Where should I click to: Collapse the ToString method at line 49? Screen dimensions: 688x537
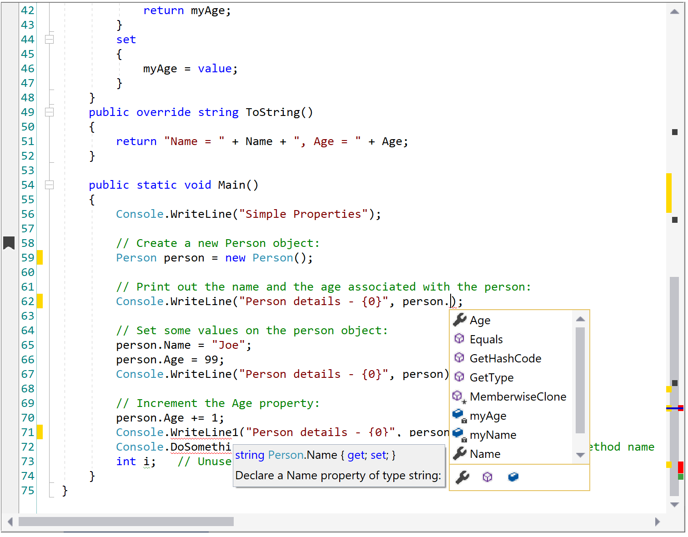click(49, 112)
